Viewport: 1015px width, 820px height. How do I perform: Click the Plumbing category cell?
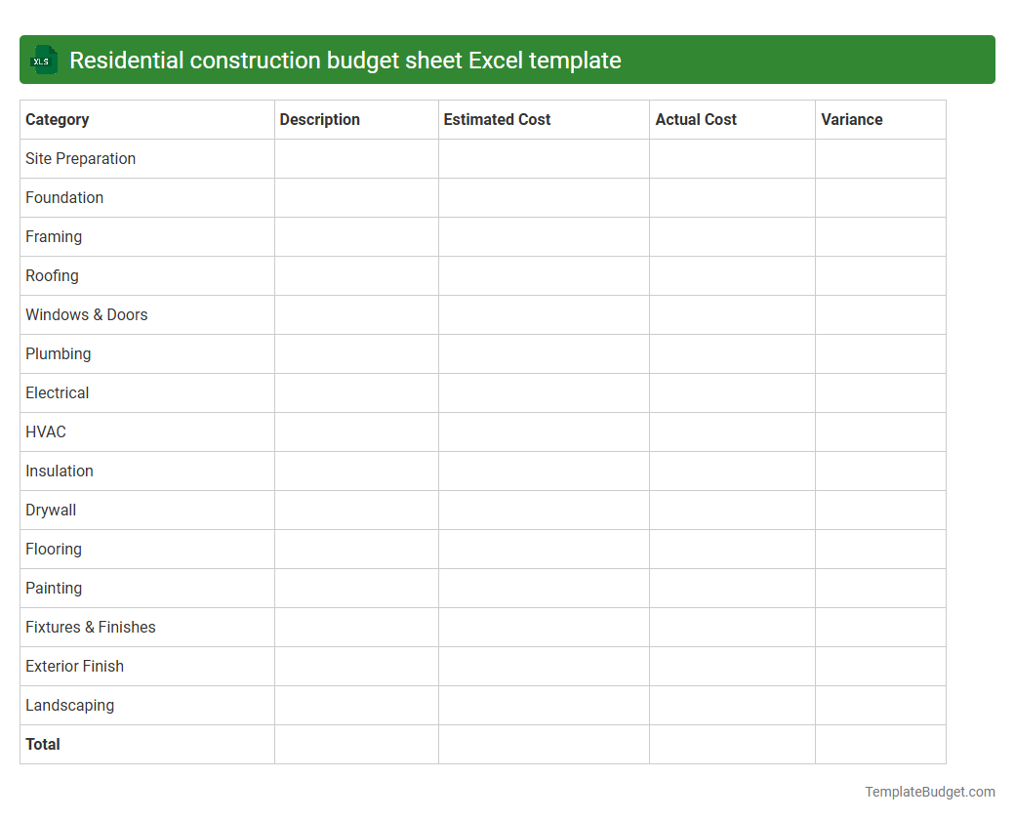click(x=58, y=353)
